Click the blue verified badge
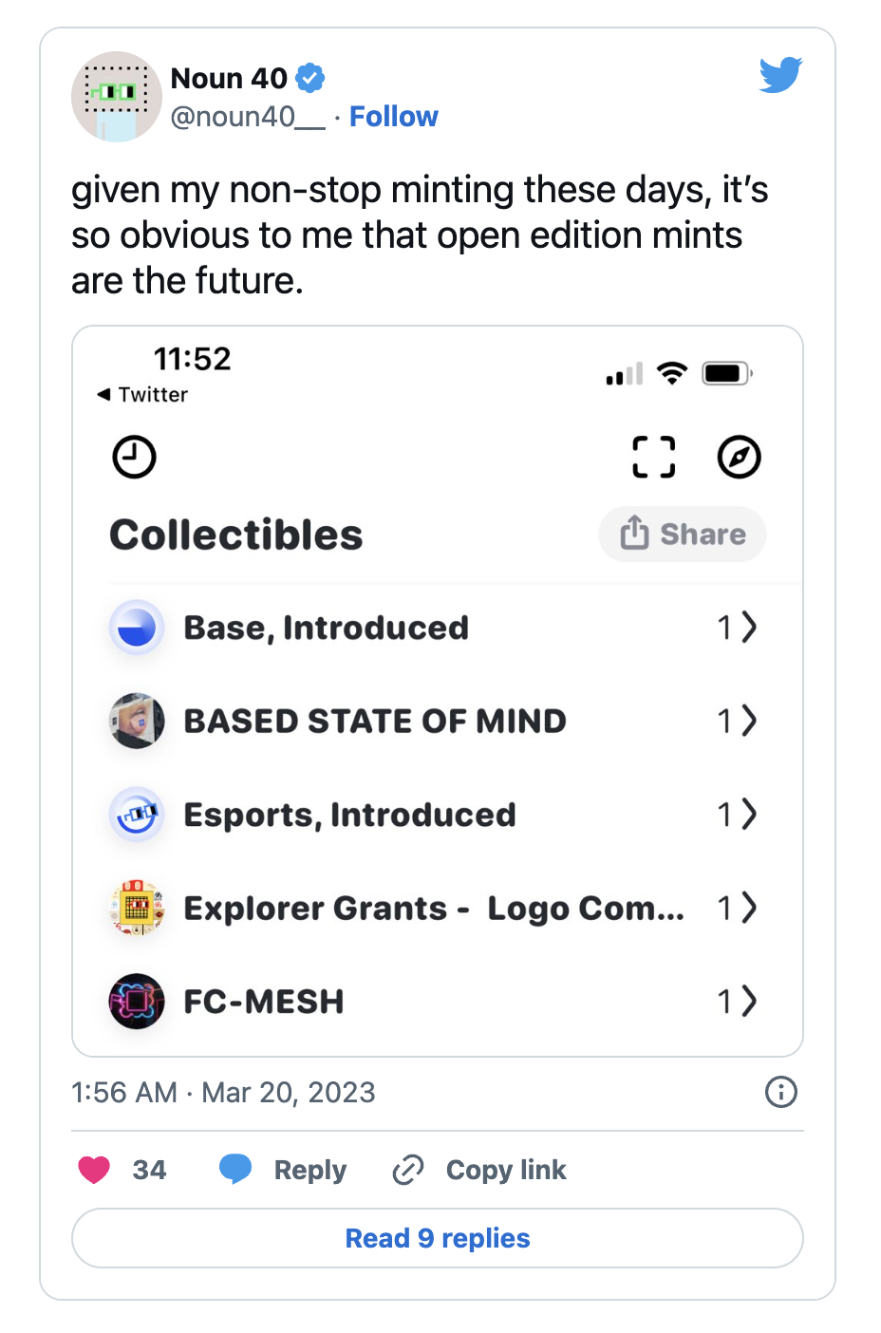The image size is (881, 1333). 310,78
